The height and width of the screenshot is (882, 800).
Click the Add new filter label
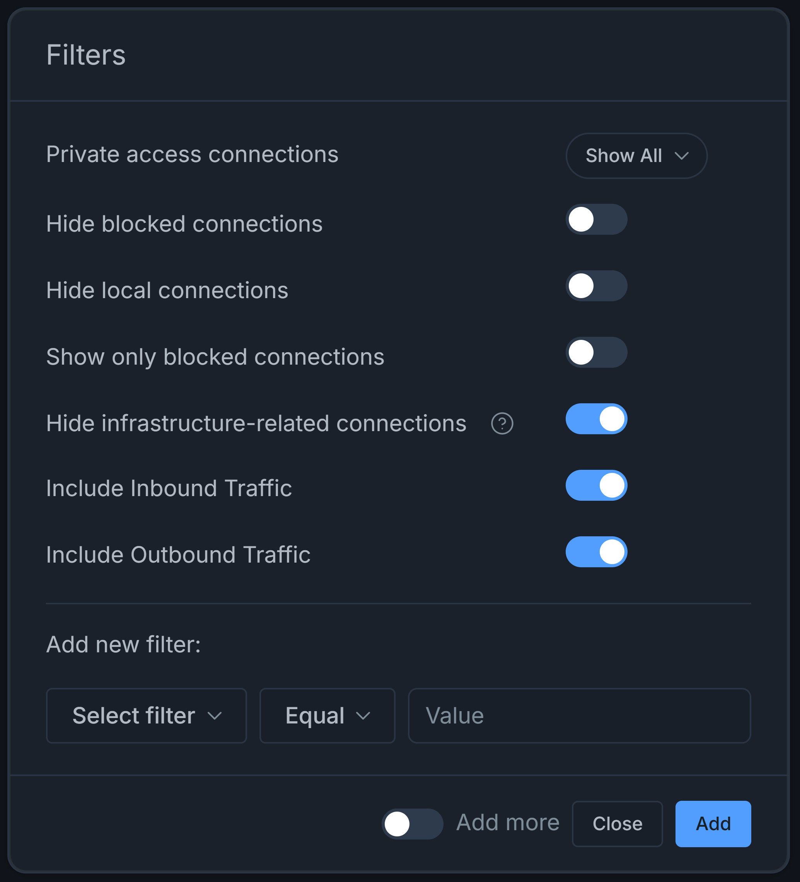pyautogui.click(x=124, y=644)
